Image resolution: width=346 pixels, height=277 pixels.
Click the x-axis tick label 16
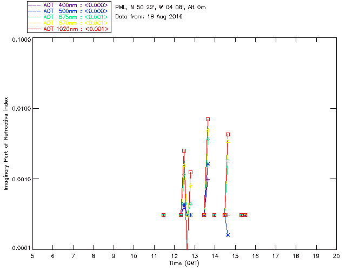point(256,256)
